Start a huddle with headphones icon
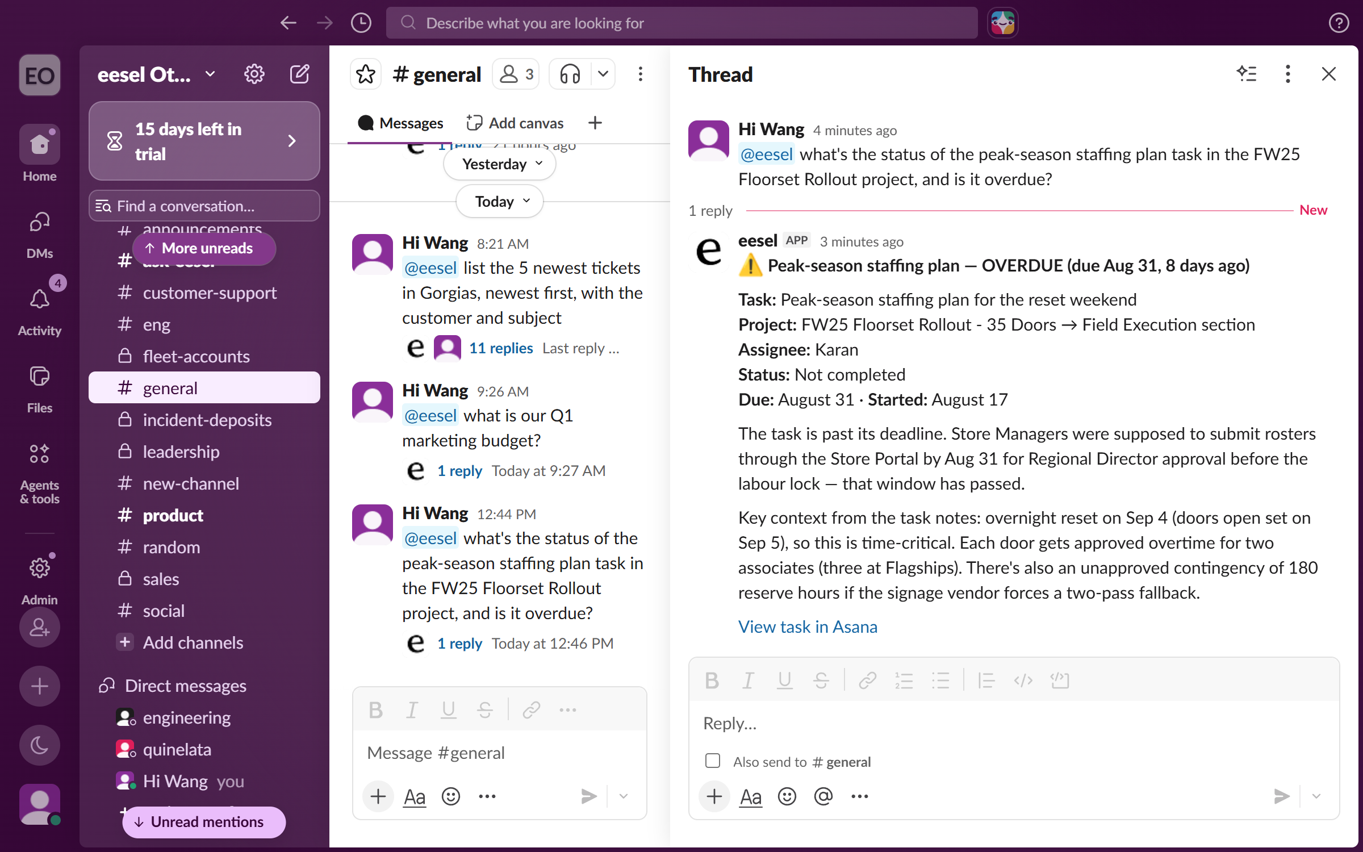Screen dimensions: 1363x852 pyautogui.click(x=570, y=74)
